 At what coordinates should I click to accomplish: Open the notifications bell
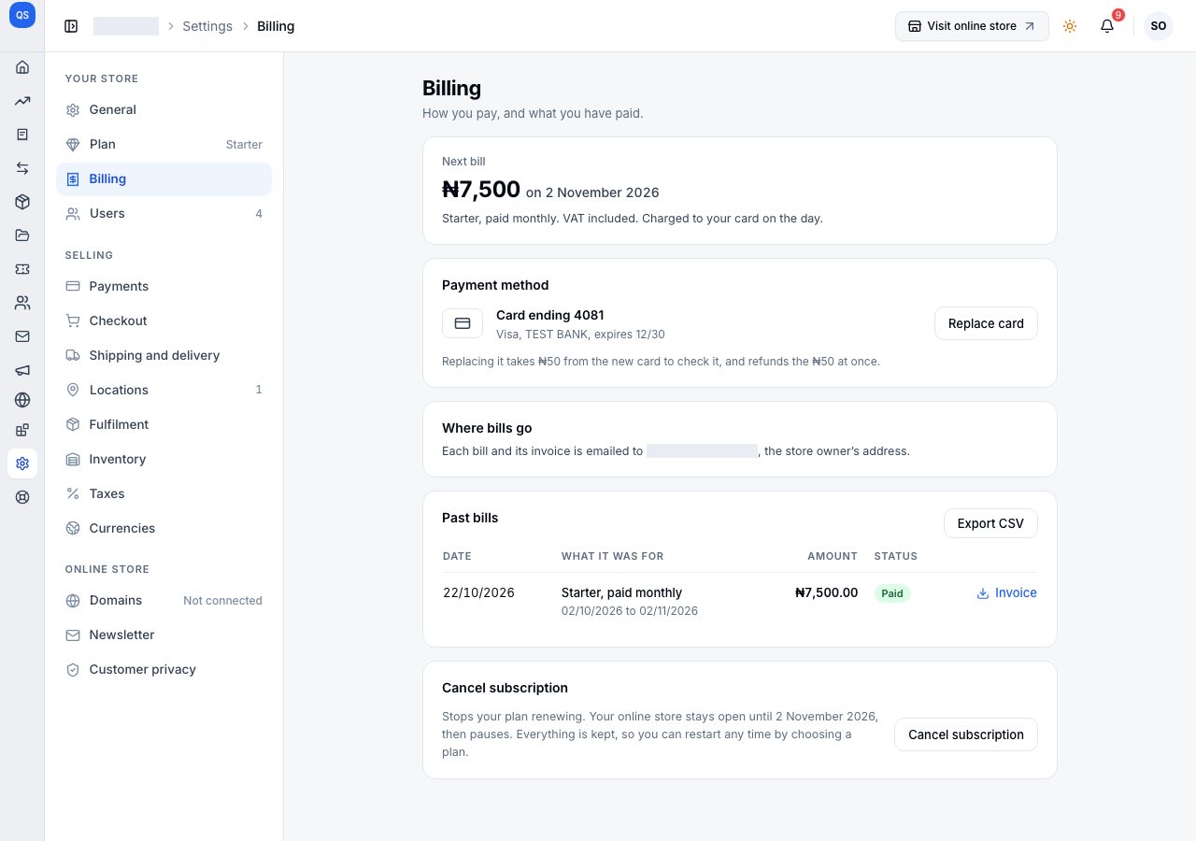coord(1107,26)
